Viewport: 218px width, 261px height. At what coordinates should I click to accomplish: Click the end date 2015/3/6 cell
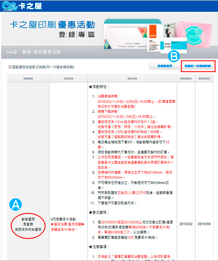[204, 224]
